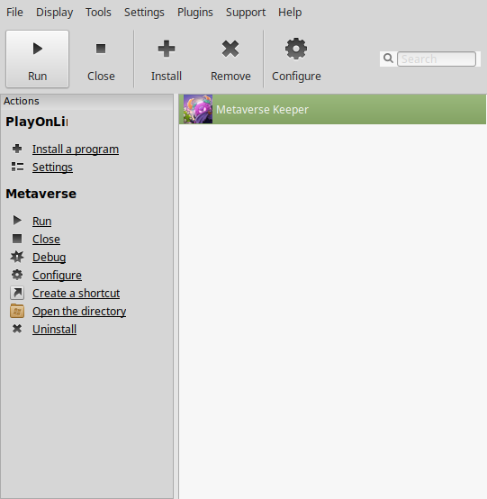Click the Remove label in toolbar
487x499 pixels.
(230, 76)
